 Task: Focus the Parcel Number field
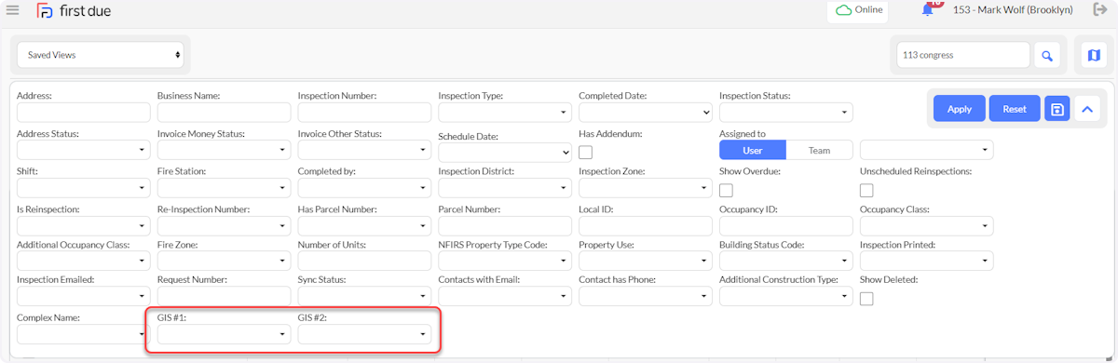coord(505,226)
